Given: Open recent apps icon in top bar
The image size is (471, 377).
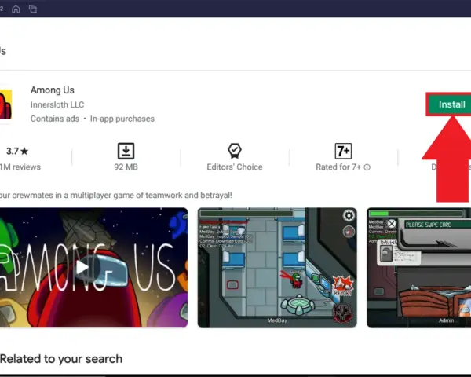Looking at the screenshot, I should [33, 9].
